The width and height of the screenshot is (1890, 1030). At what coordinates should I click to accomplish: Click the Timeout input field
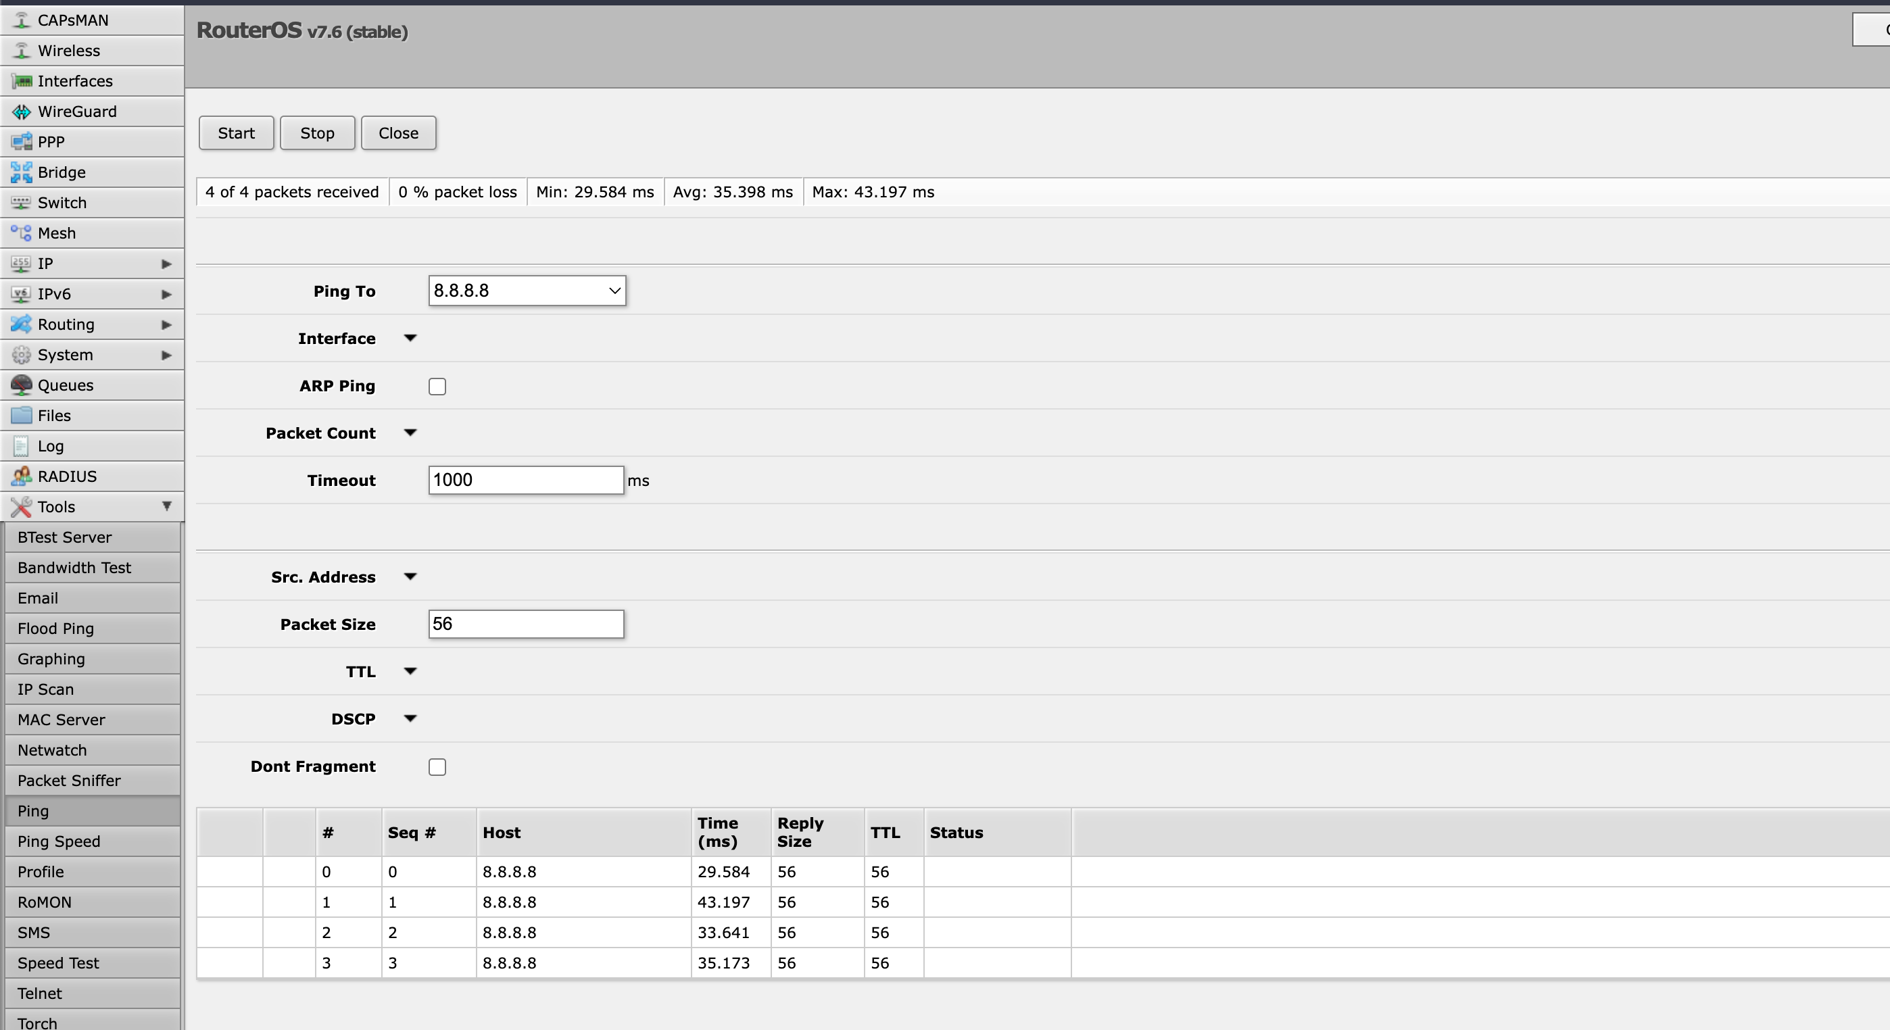[x=526, y=481]
